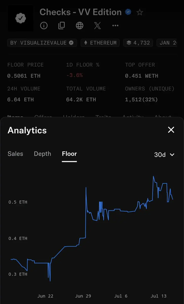Open the website globe icon
The width and height of the screenshot is (184, 304).
pyautogui.click(x=79, y=26)
